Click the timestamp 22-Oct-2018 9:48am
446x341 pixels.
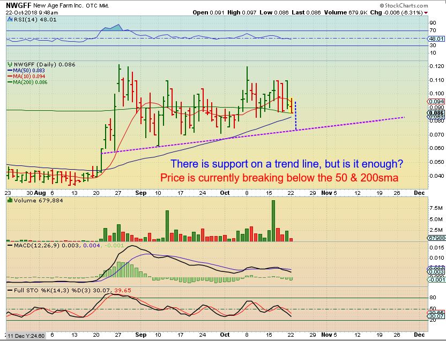point(32,13)
